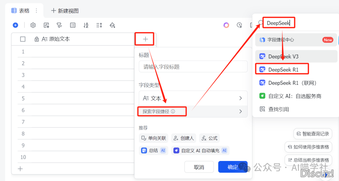Choose 自定义 AI 自动填充 field
The image size is (339, 181).
[200, 151]
